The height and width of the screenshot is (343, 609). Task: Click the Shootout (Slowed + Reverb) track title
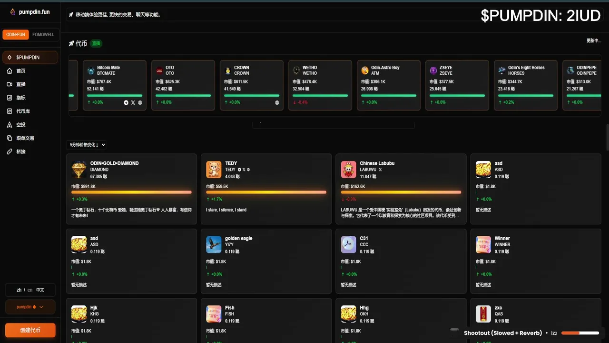coord(503,333)
